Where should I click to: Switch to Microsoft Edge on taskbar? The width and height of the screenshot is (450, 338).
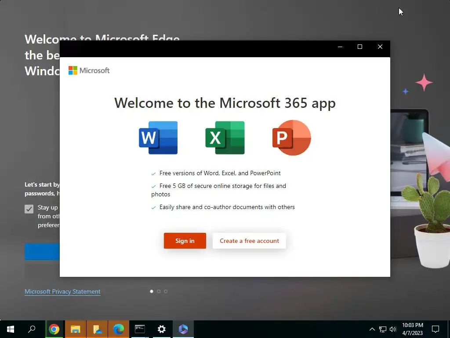(119, 329)
